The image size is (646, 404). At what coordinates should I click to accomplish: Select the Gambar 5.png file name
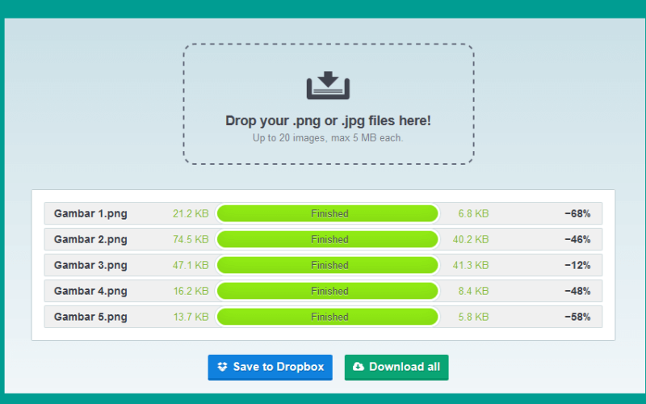click(90, 317)
